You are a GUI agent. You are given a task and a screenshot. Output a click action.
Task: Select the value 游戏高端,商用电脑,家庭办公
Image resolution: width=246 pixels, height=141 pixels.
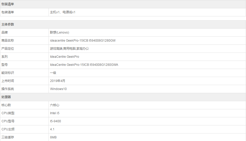69,49
